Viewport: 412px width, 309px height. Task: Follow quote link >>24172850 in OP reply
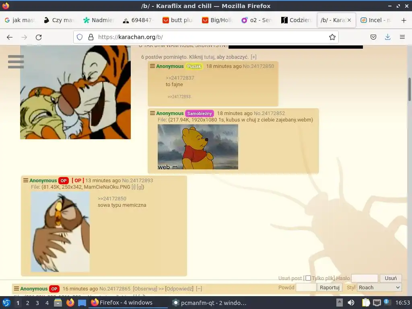pyautogui.click(x=112, y=198)
